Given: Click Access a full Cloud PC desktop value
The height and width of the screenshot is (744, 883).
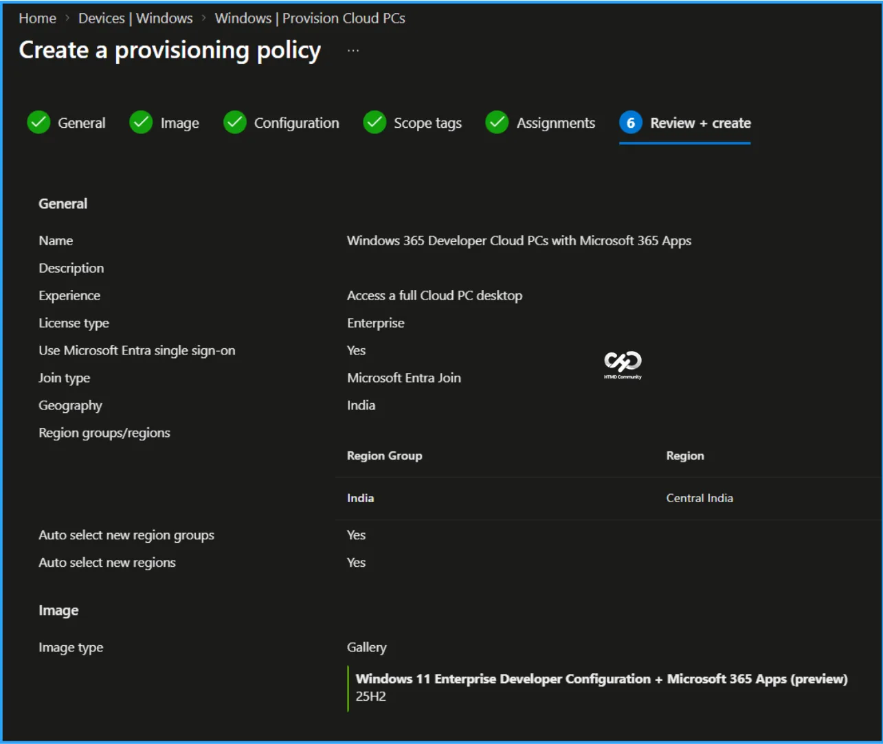Looking at the screenshot, I should (x=434, y=295).
